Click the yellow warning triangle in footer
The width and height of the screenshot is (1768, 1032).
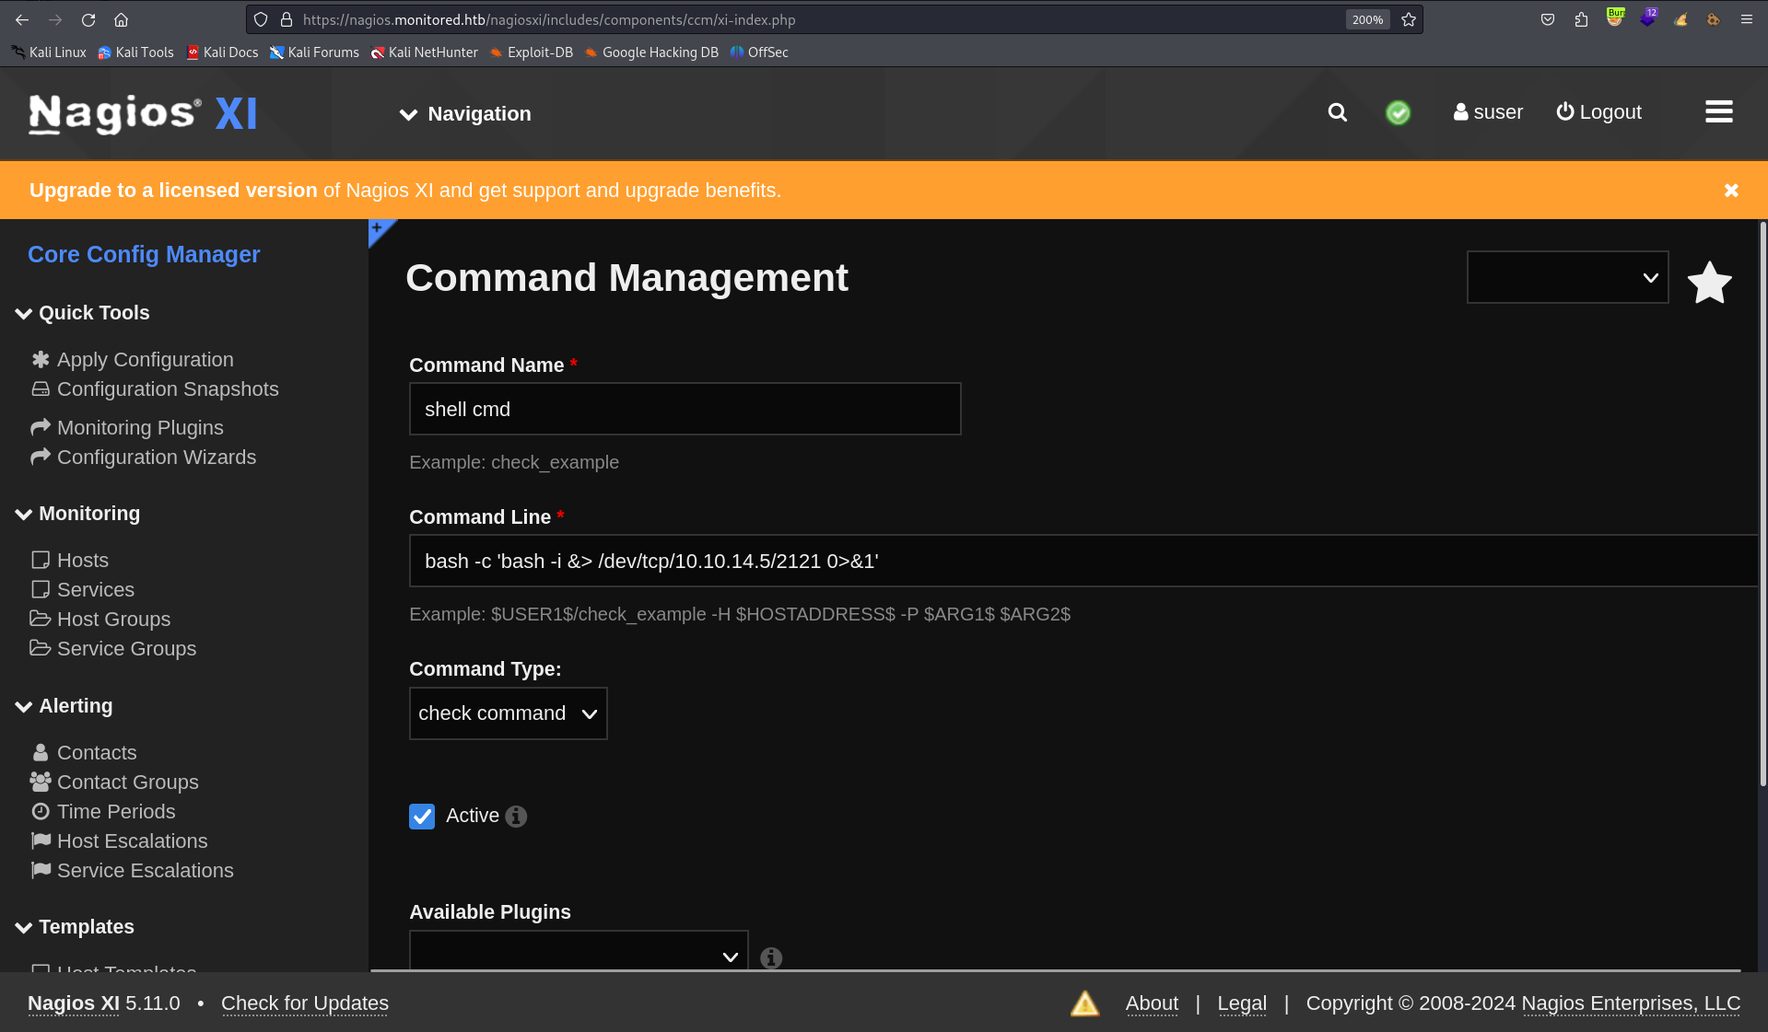point(1085,1003)
